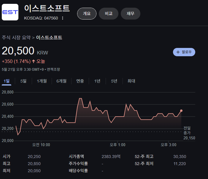Select the 1개월 chart range
The height and width of the screenshot is (179, 208).
tap(42, 81)
